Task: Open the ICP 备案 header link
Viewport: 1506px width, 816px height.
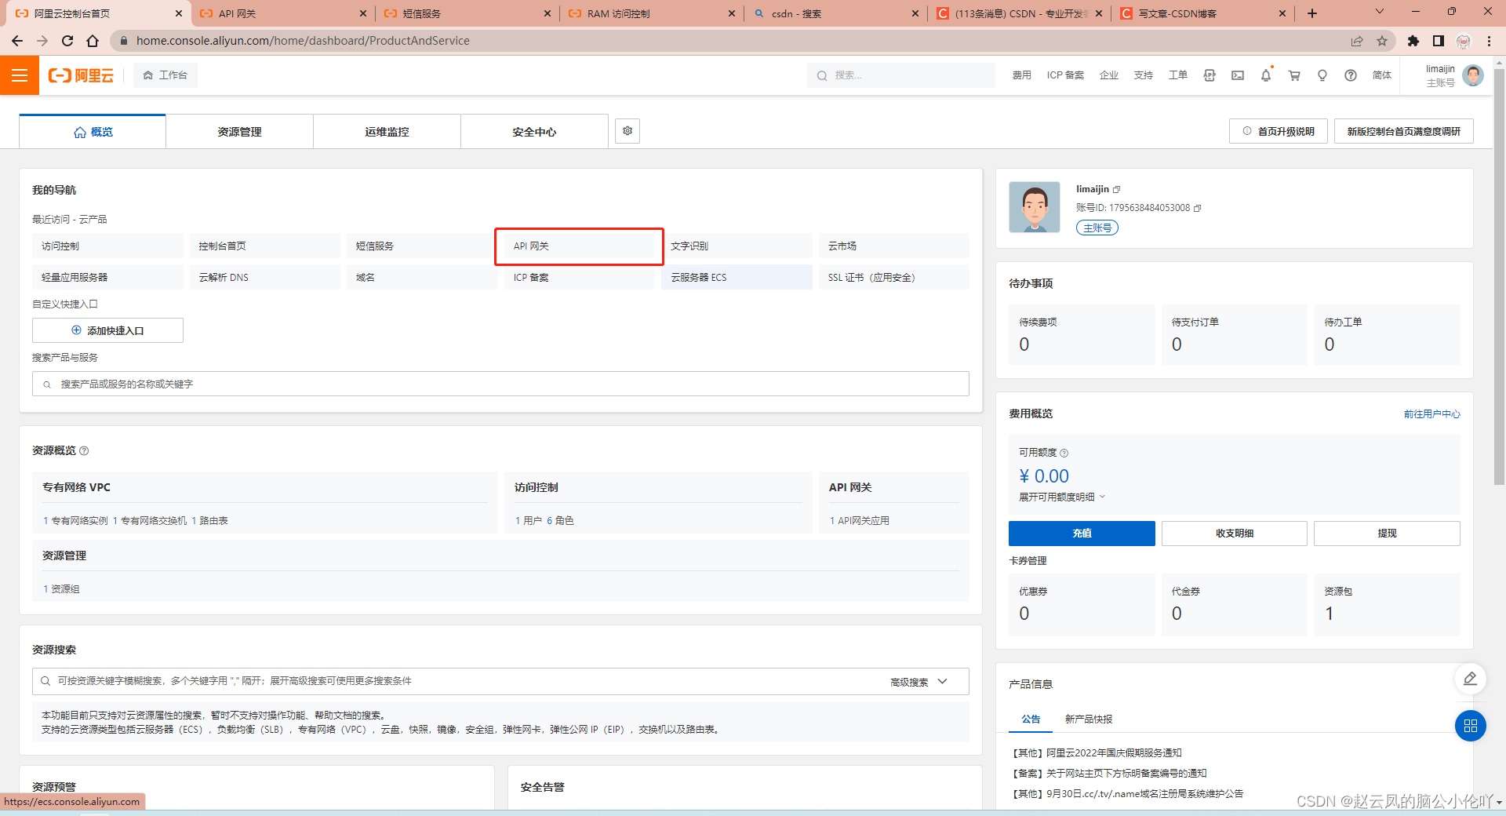Action: pyautogui.click(x=1065, y=75)
